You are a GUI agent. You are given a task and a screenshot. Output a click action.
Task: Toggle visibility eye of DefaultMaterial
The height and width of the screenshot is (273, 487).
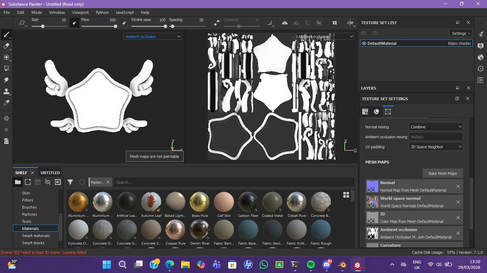pyautogui.click(x=364, y=43)
